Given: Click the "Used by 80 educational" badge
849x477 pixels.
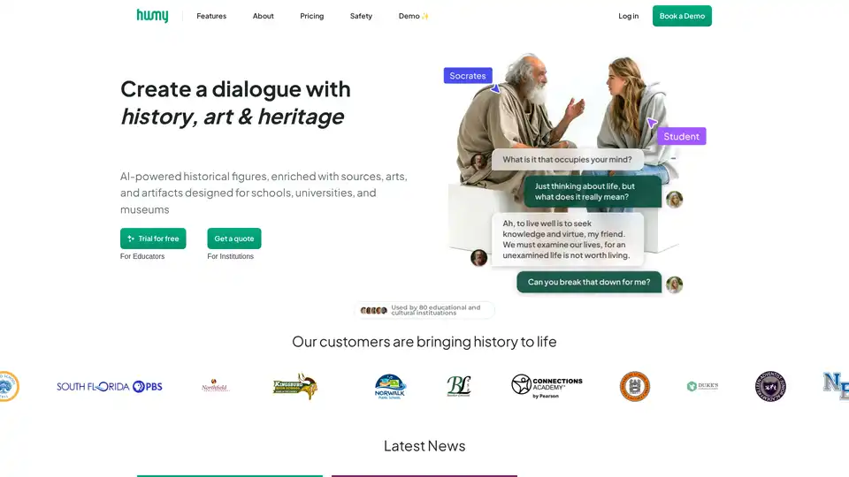Looking at the screenshot, I should click(424, 310).
